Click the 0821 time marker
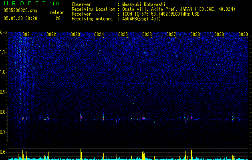 click(x=27, y=34)
